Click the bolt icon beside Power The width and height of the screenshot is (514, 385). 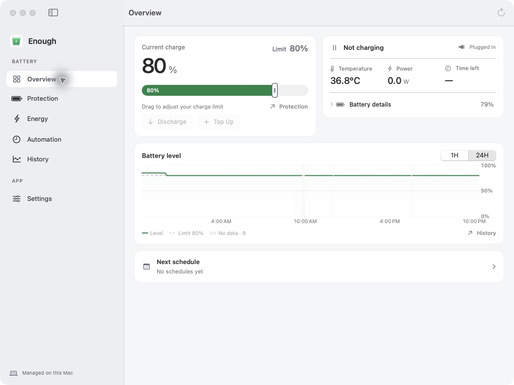(390, 69)
